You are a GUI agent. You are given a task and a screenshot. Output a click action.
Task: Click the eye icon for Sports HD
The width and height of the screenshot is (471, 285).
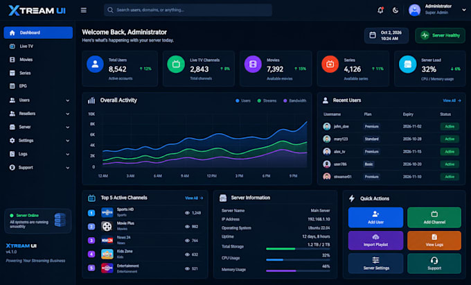coord(187,213)
